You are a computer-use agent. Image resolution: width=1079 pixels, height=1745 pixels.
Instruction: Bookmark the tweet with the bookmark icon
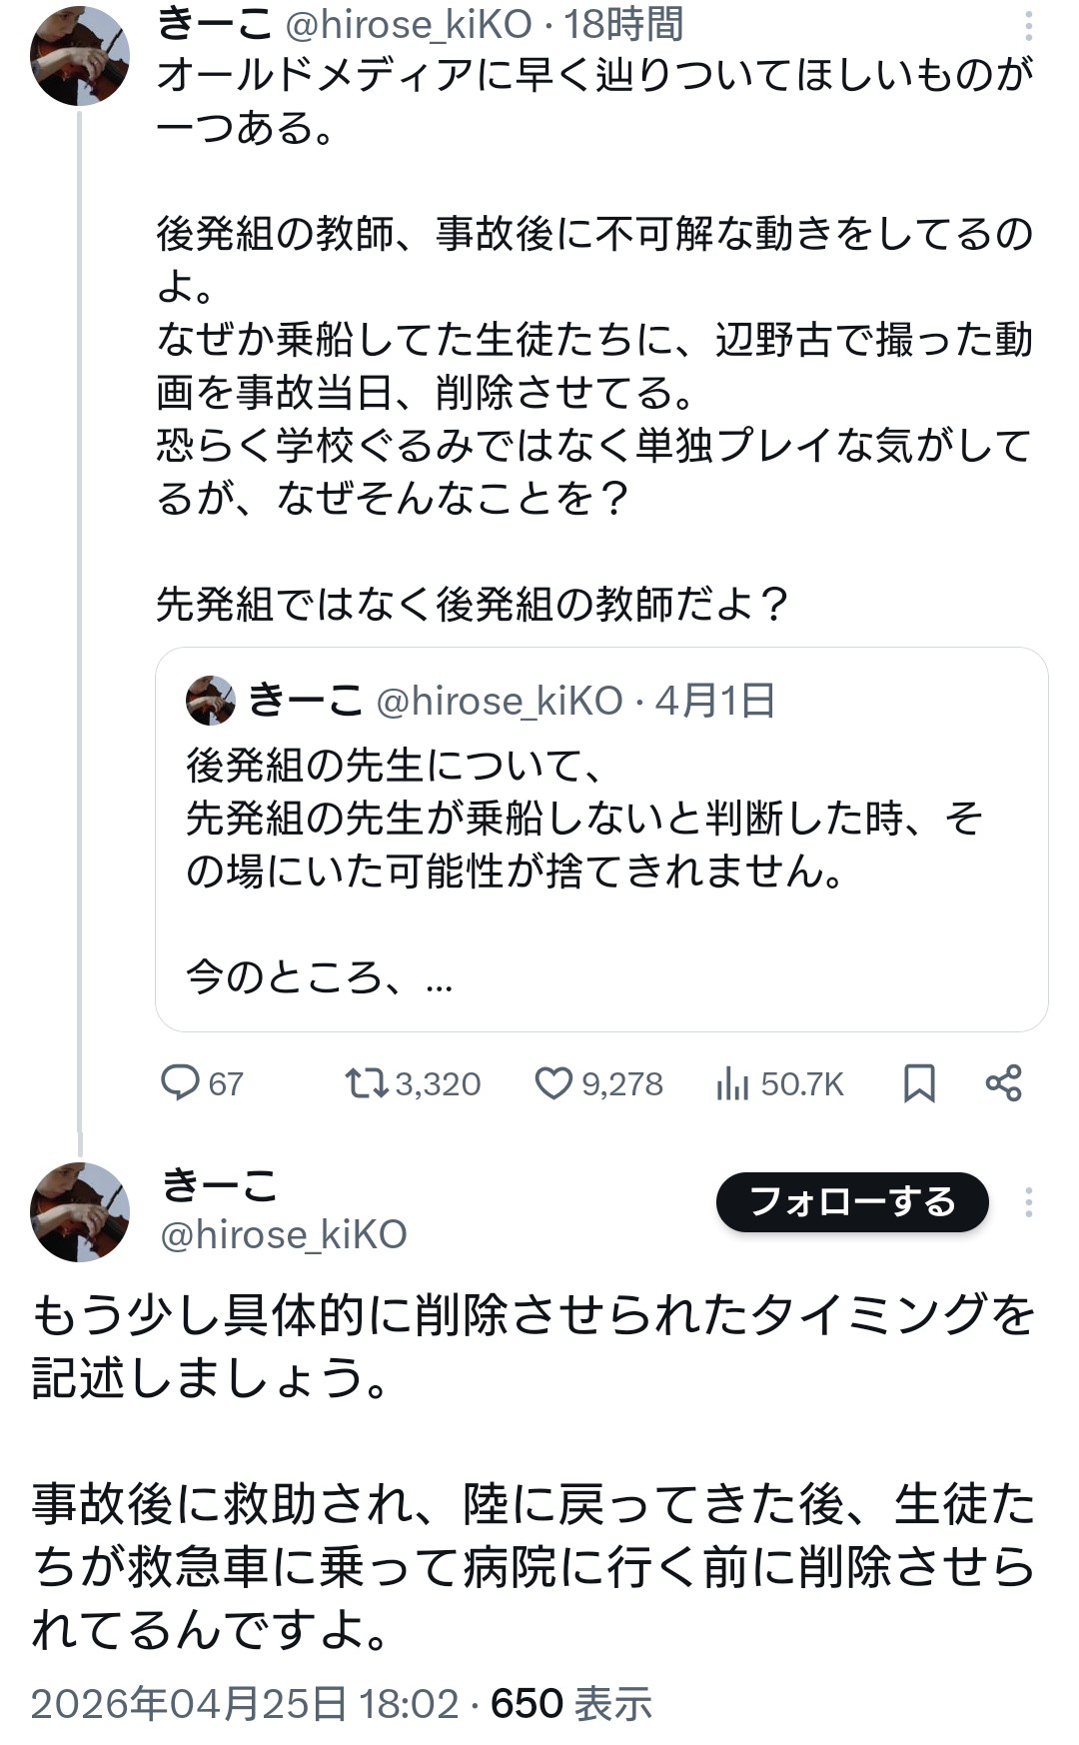(x=919, y=1083)
